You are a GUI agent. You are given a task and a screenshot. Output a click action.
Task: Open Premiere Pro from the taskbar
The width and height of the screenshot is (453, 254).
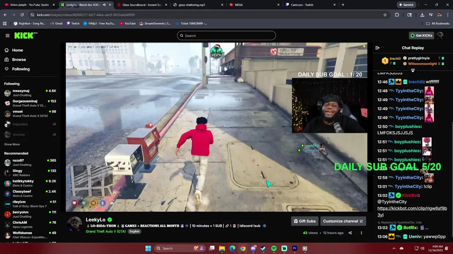[x=294, y=248]
